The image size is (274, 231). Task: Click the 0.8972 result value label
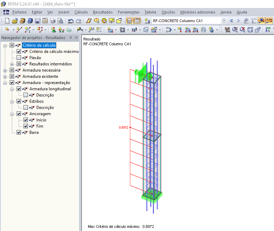(x=124, y=128)
